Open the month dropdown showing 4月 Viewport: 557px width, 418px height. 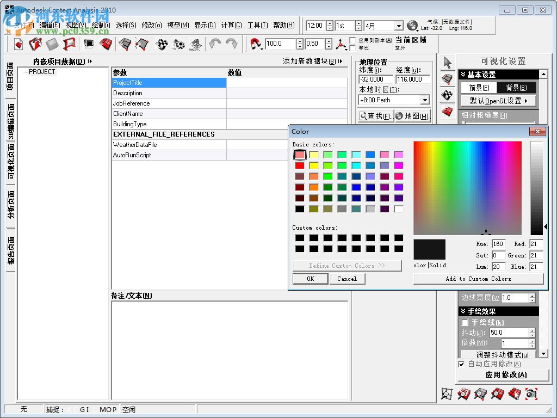click(x=398, y=26)
